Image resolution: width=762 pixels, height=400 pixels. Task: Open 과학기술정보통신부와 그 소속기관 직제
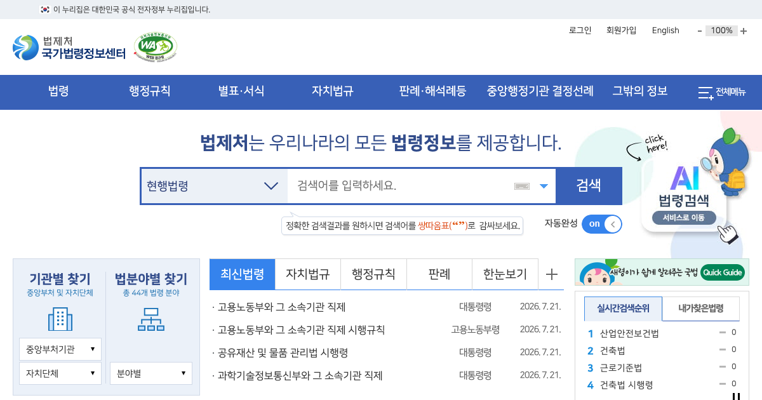[300, 376]
